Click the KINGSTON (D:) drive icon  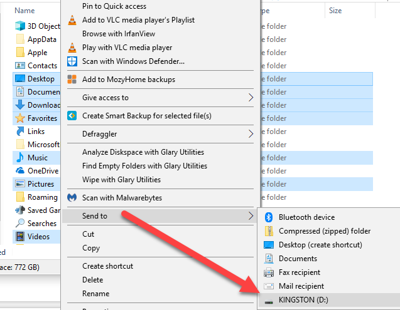[x=269, y=301]
